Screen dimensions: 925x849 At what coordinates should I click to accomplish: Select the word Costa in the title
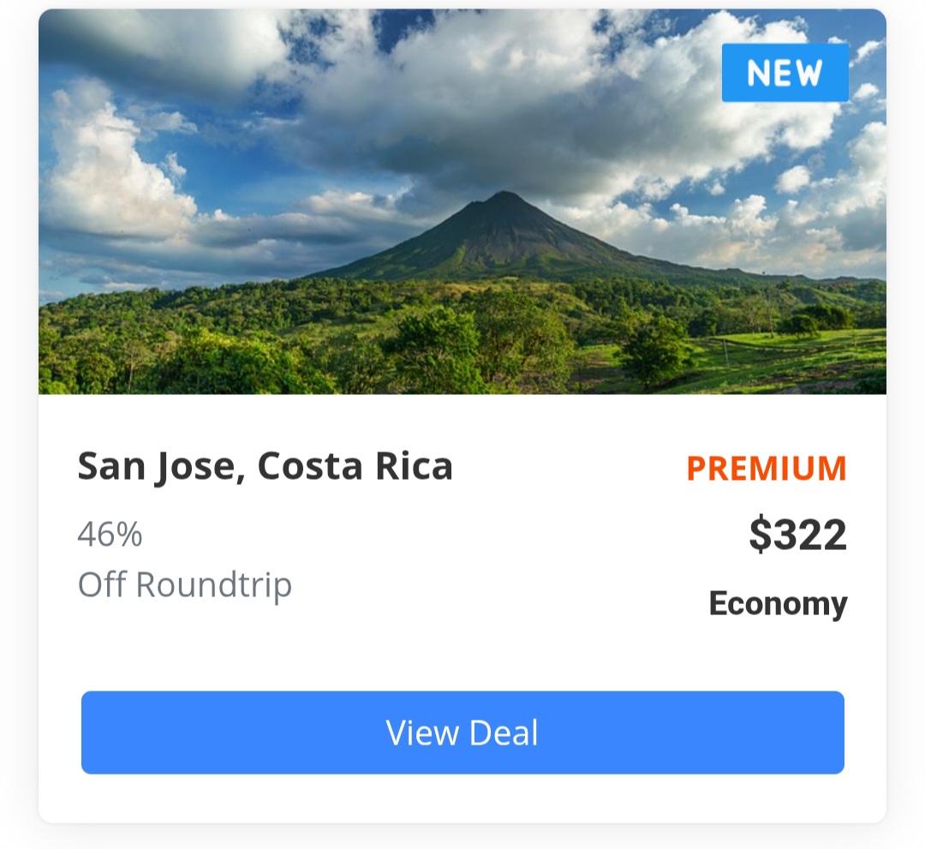pos(310,466)
